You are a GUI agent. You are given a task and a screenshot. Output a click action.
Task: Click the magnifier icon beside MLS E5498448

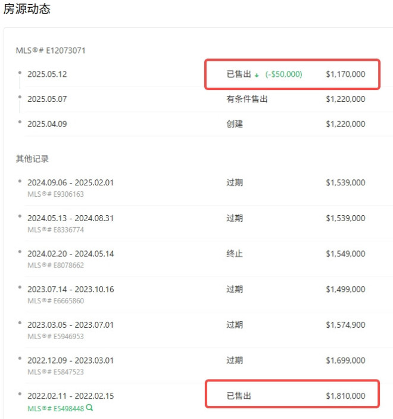89,408
